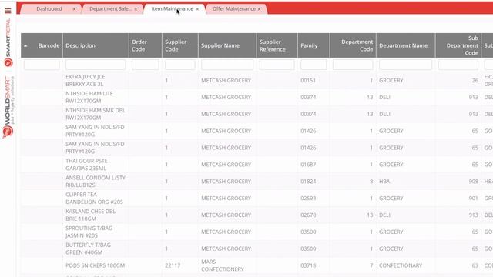Toggle ascending sort arrow on Barcode column
Screen dimensions: 493x277
pyautogui.click(x=25, y=46)
